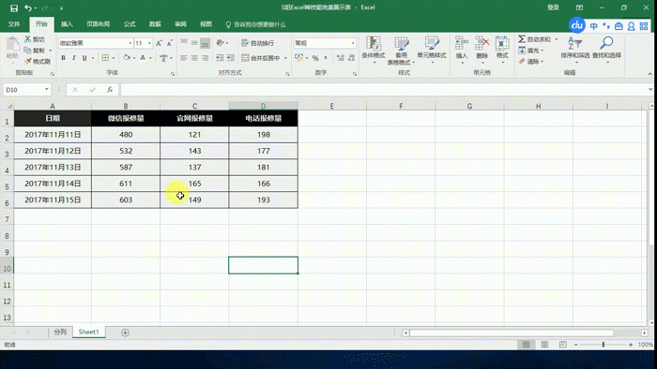Expand the Merge and Center dropdown arrow

point(285,58)
